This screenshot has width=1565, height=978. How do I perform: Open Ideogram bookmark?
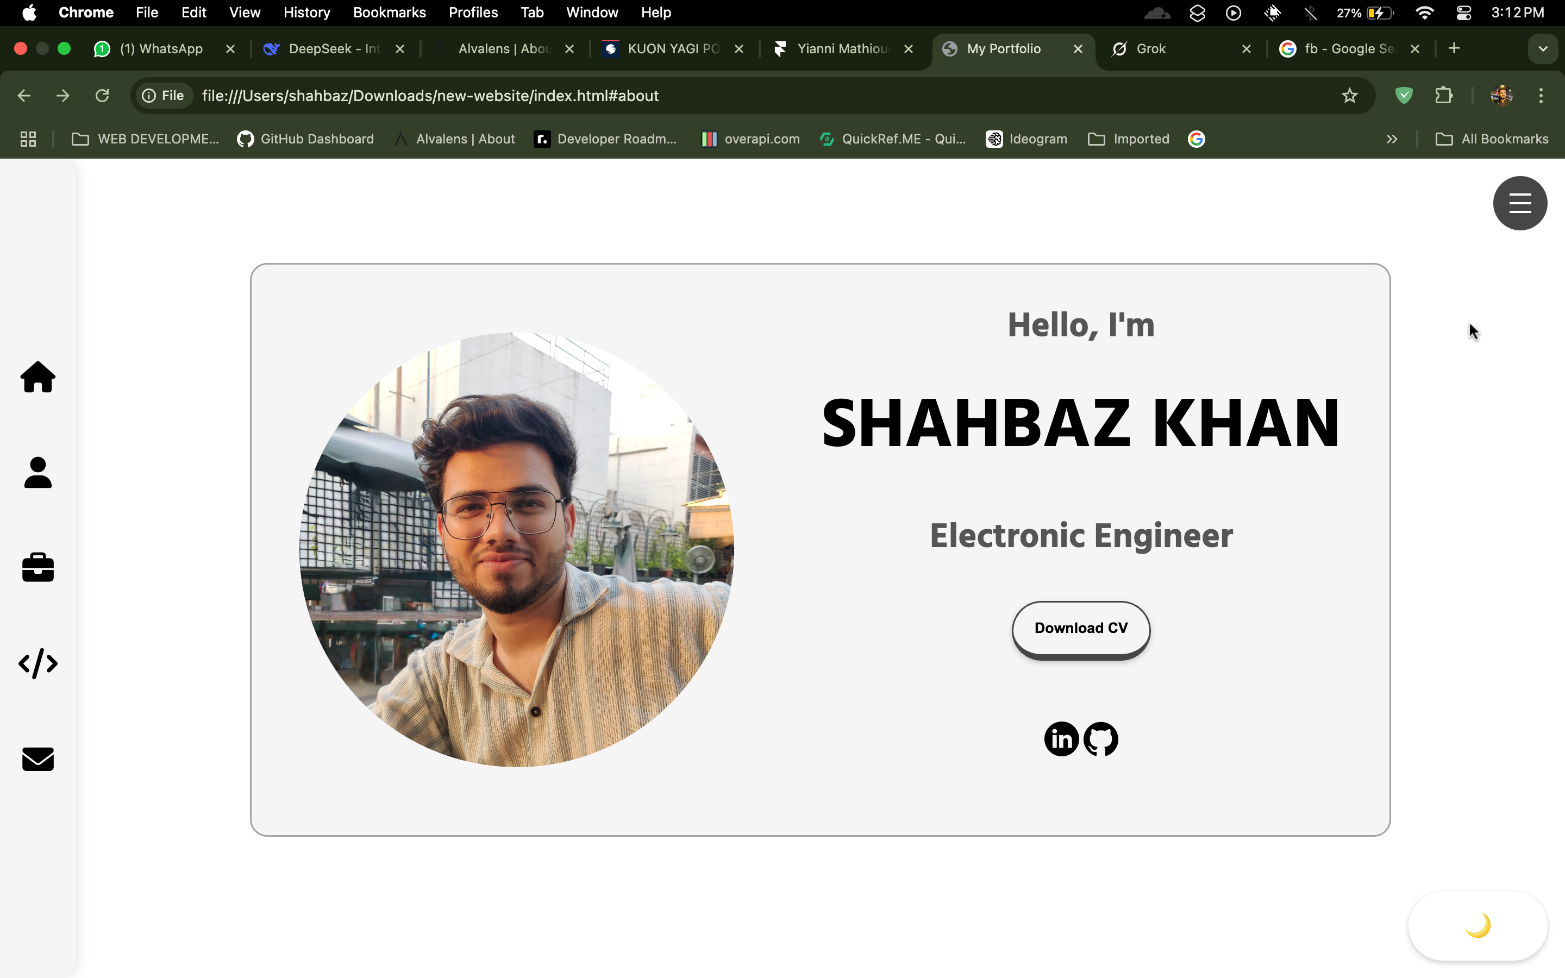(1026, 139)
